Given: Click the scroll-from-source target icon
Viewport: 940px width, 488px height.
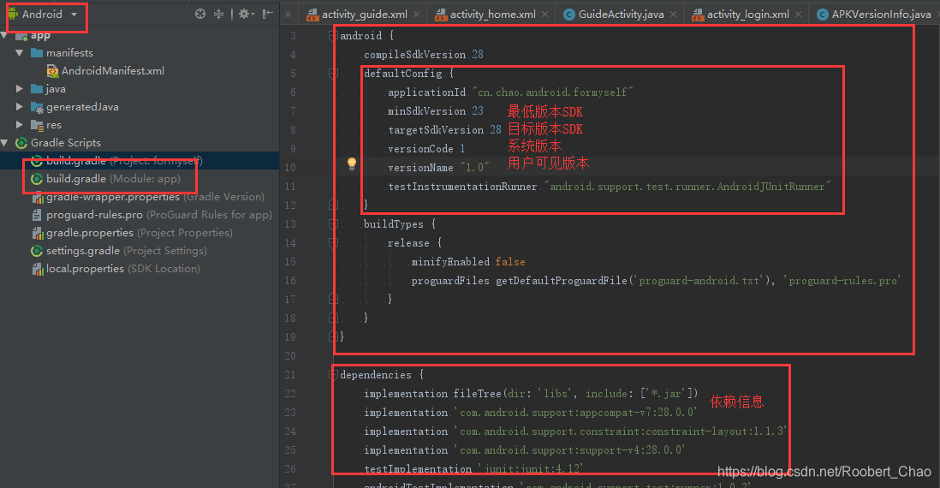Looking at the screenshot, I should pyautogui.click(x=200, y=14).
